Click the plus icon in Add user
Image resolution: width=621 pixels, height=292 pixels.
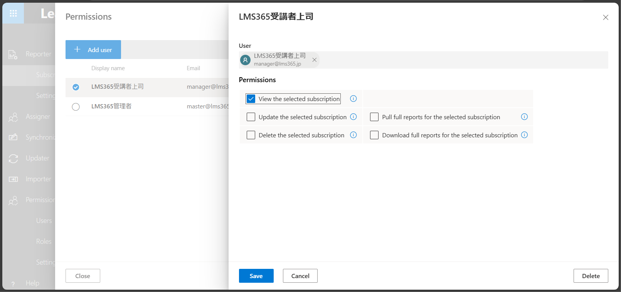click(x=77, y=49)
